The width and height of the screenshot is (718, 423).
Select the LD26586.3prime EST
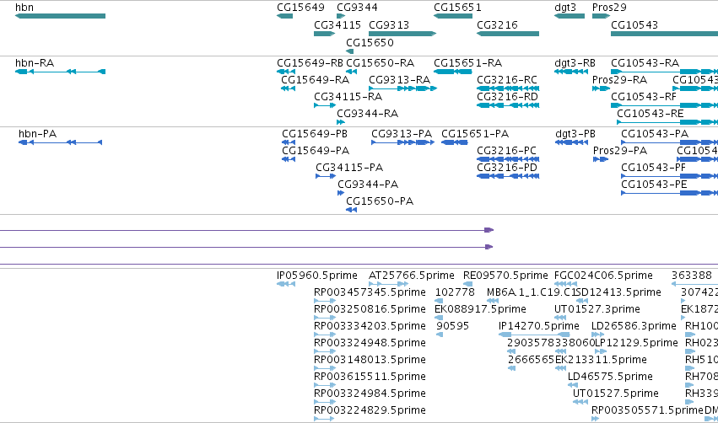pyautogui.click(x=597, y=335)
